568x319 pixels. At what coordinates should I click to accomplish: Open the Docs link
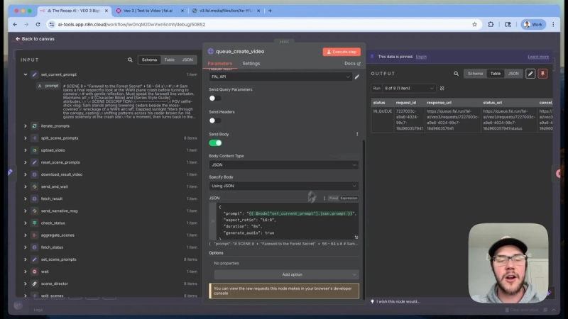click(352, 64)
